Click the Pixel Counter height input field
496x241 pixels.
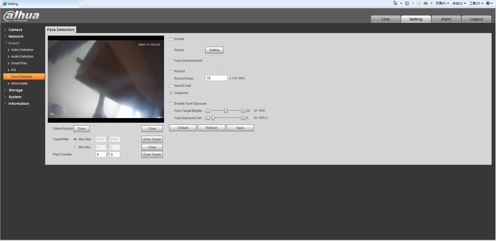point(115,154)
